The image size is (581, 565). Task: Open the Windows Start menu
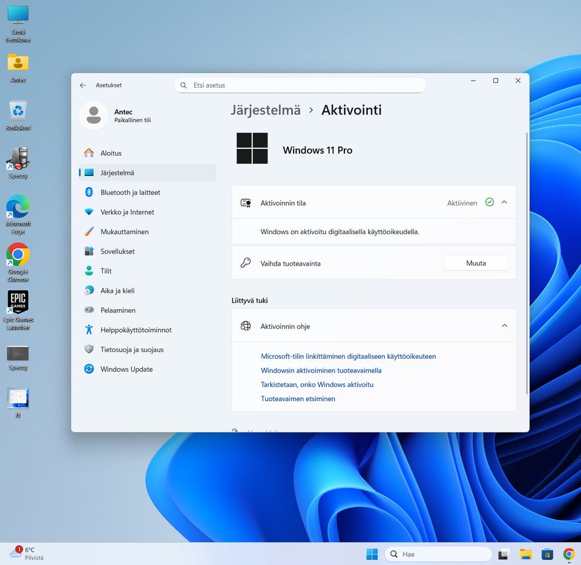[x=372, y=554]
